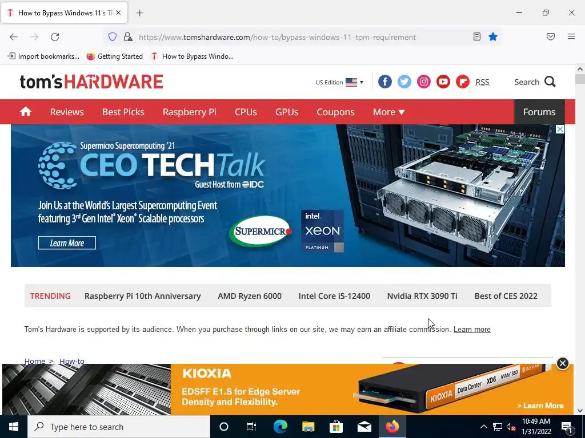The image size is (585, 438).
Task: Open Tom's Hardware YouTube channel
Action: click(x=443, y=82)
